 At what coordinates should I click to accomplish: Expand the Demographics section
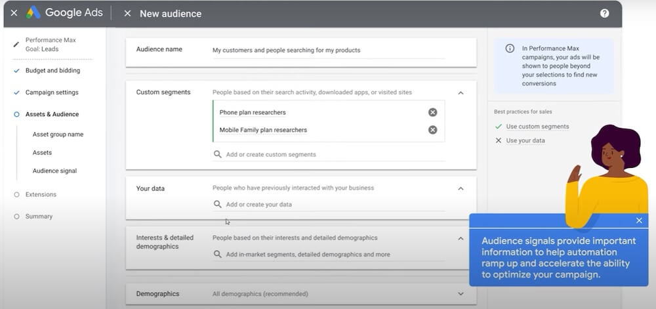pos(461,294)
